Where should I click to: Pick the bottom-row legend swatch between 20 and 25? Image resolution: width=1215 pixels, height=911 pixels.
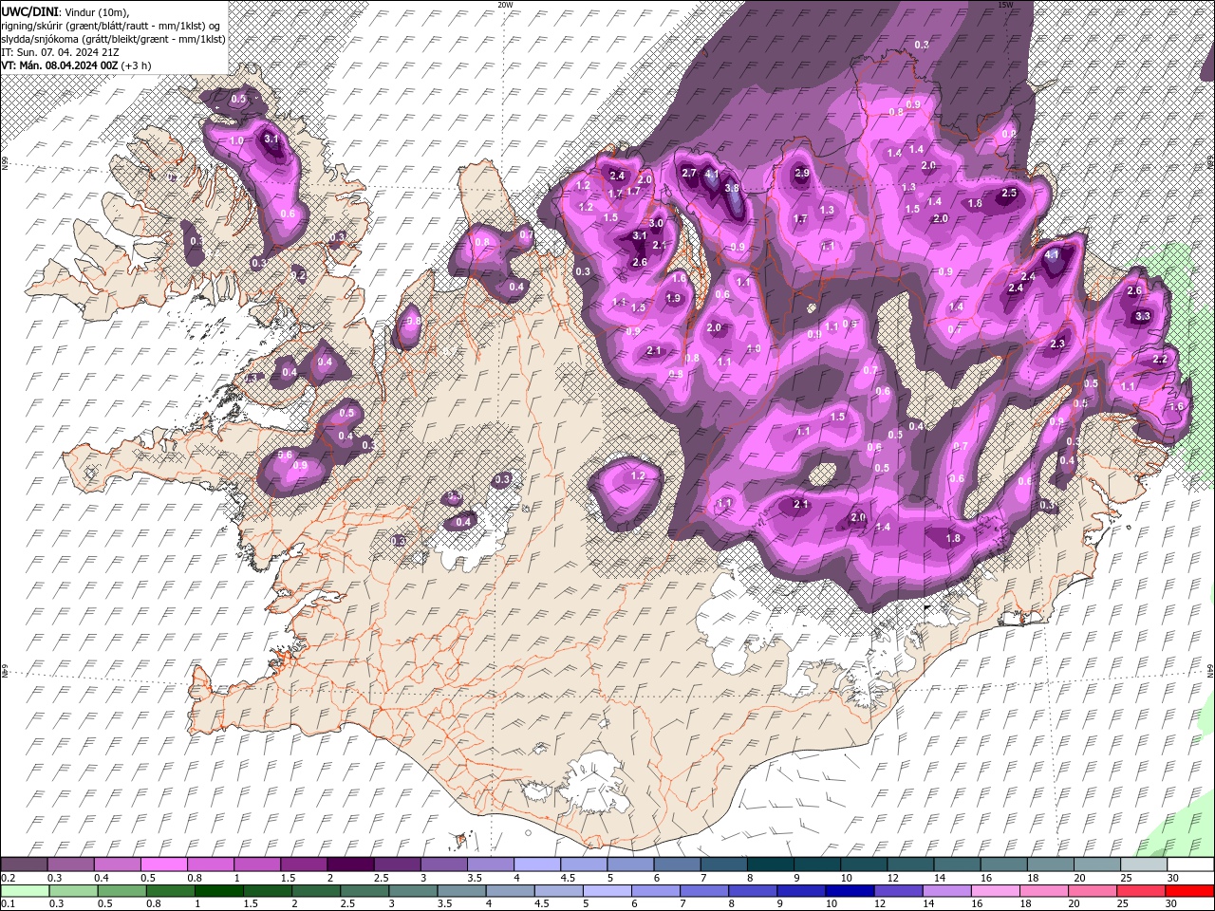point(1093,890)
